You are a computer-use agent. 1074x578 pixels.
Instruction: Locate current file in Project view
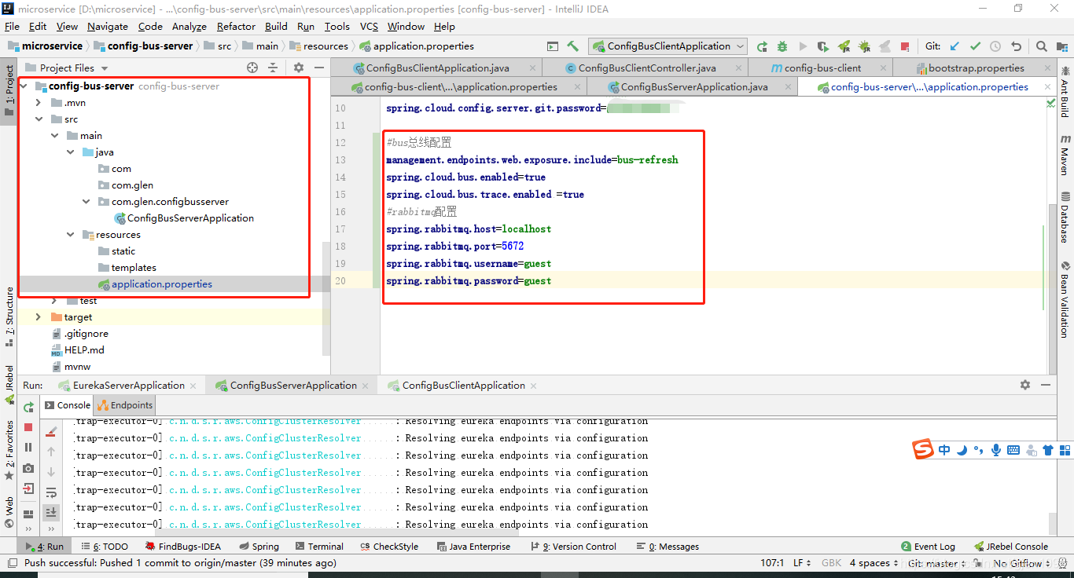252,68
